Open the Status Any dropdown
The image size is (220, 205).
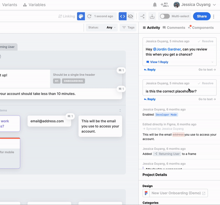pos(102,27)
